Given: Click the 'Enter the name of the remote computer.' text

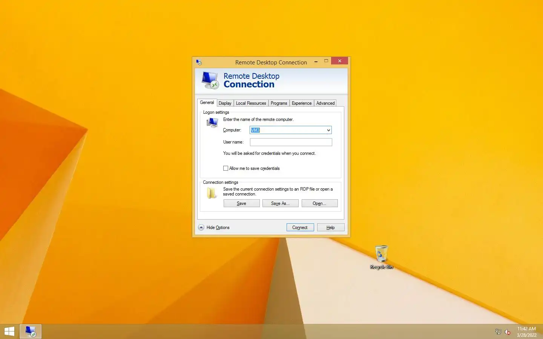Looking at the screenshot, I should coord(258,119).
